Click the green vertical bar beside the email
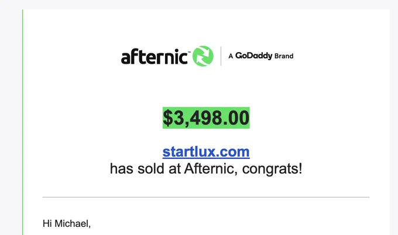This screenshot has height=235, width=398. [23, 122]
